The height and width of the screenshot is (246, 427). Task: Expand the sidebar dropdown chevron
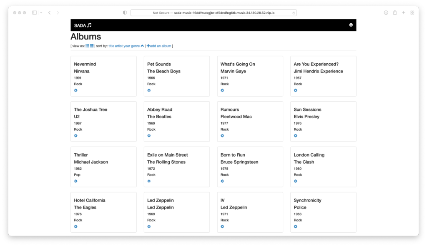(41, 12)
